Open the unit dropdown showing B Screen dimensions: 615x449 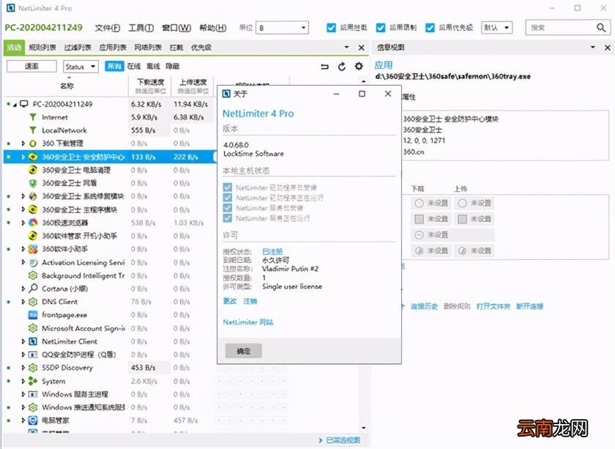coord(282,28)
